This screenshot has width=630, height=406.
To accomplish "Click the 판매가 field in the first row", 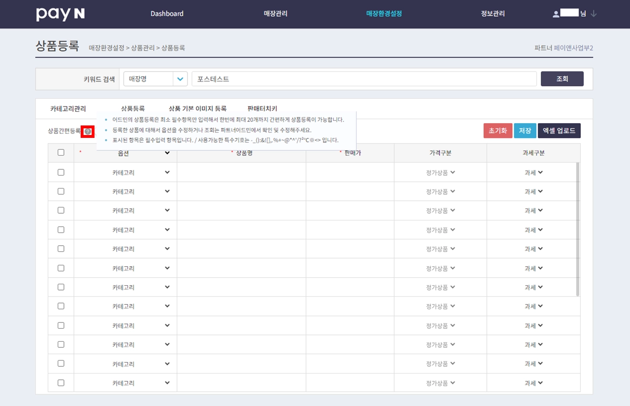I will (350, 172).
